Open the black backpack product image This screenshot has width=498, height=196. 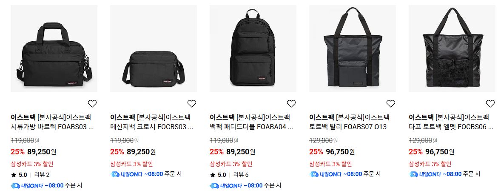point(253,48)
